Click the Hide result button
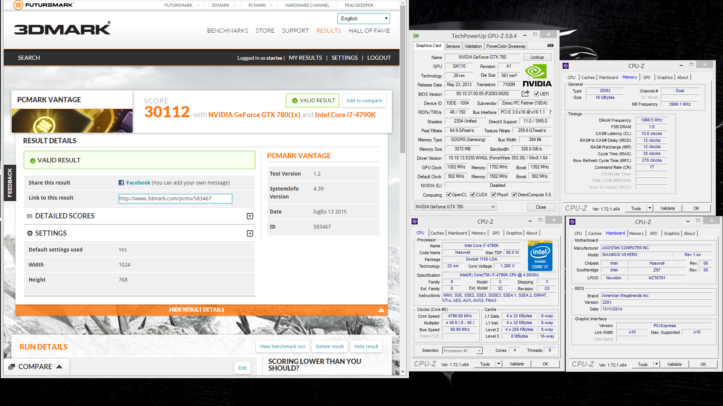723x406 pixels. [x=366, y=347]
